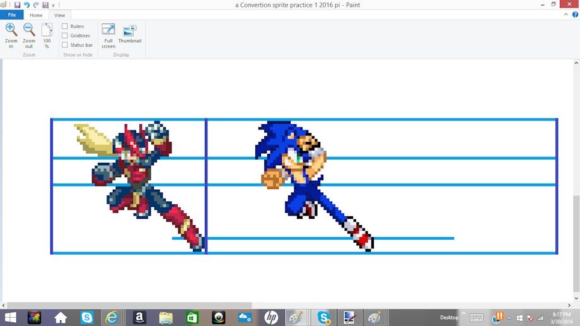Open Amazon app in taskbar
The height and width of the screenshot is (326, 580).
click(x=139, y=318)
